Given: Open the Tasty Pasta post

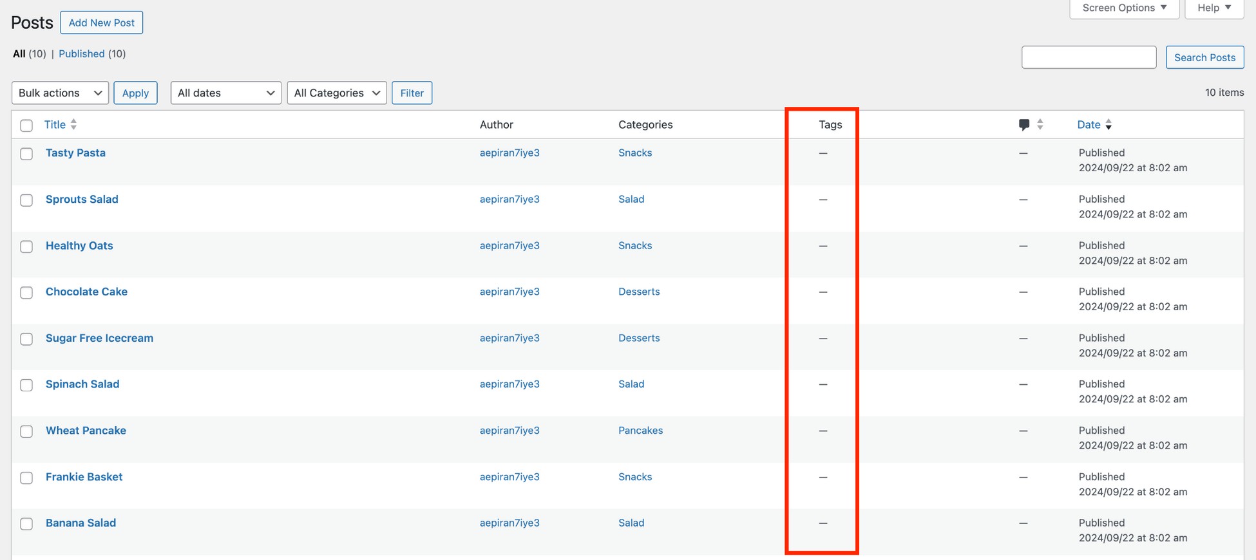Looking at the screenshot, I should [75, 153].
